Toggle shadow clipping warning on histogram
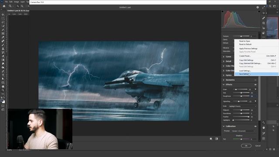Screen dimensions: 279x157 (x=222, y=12)
